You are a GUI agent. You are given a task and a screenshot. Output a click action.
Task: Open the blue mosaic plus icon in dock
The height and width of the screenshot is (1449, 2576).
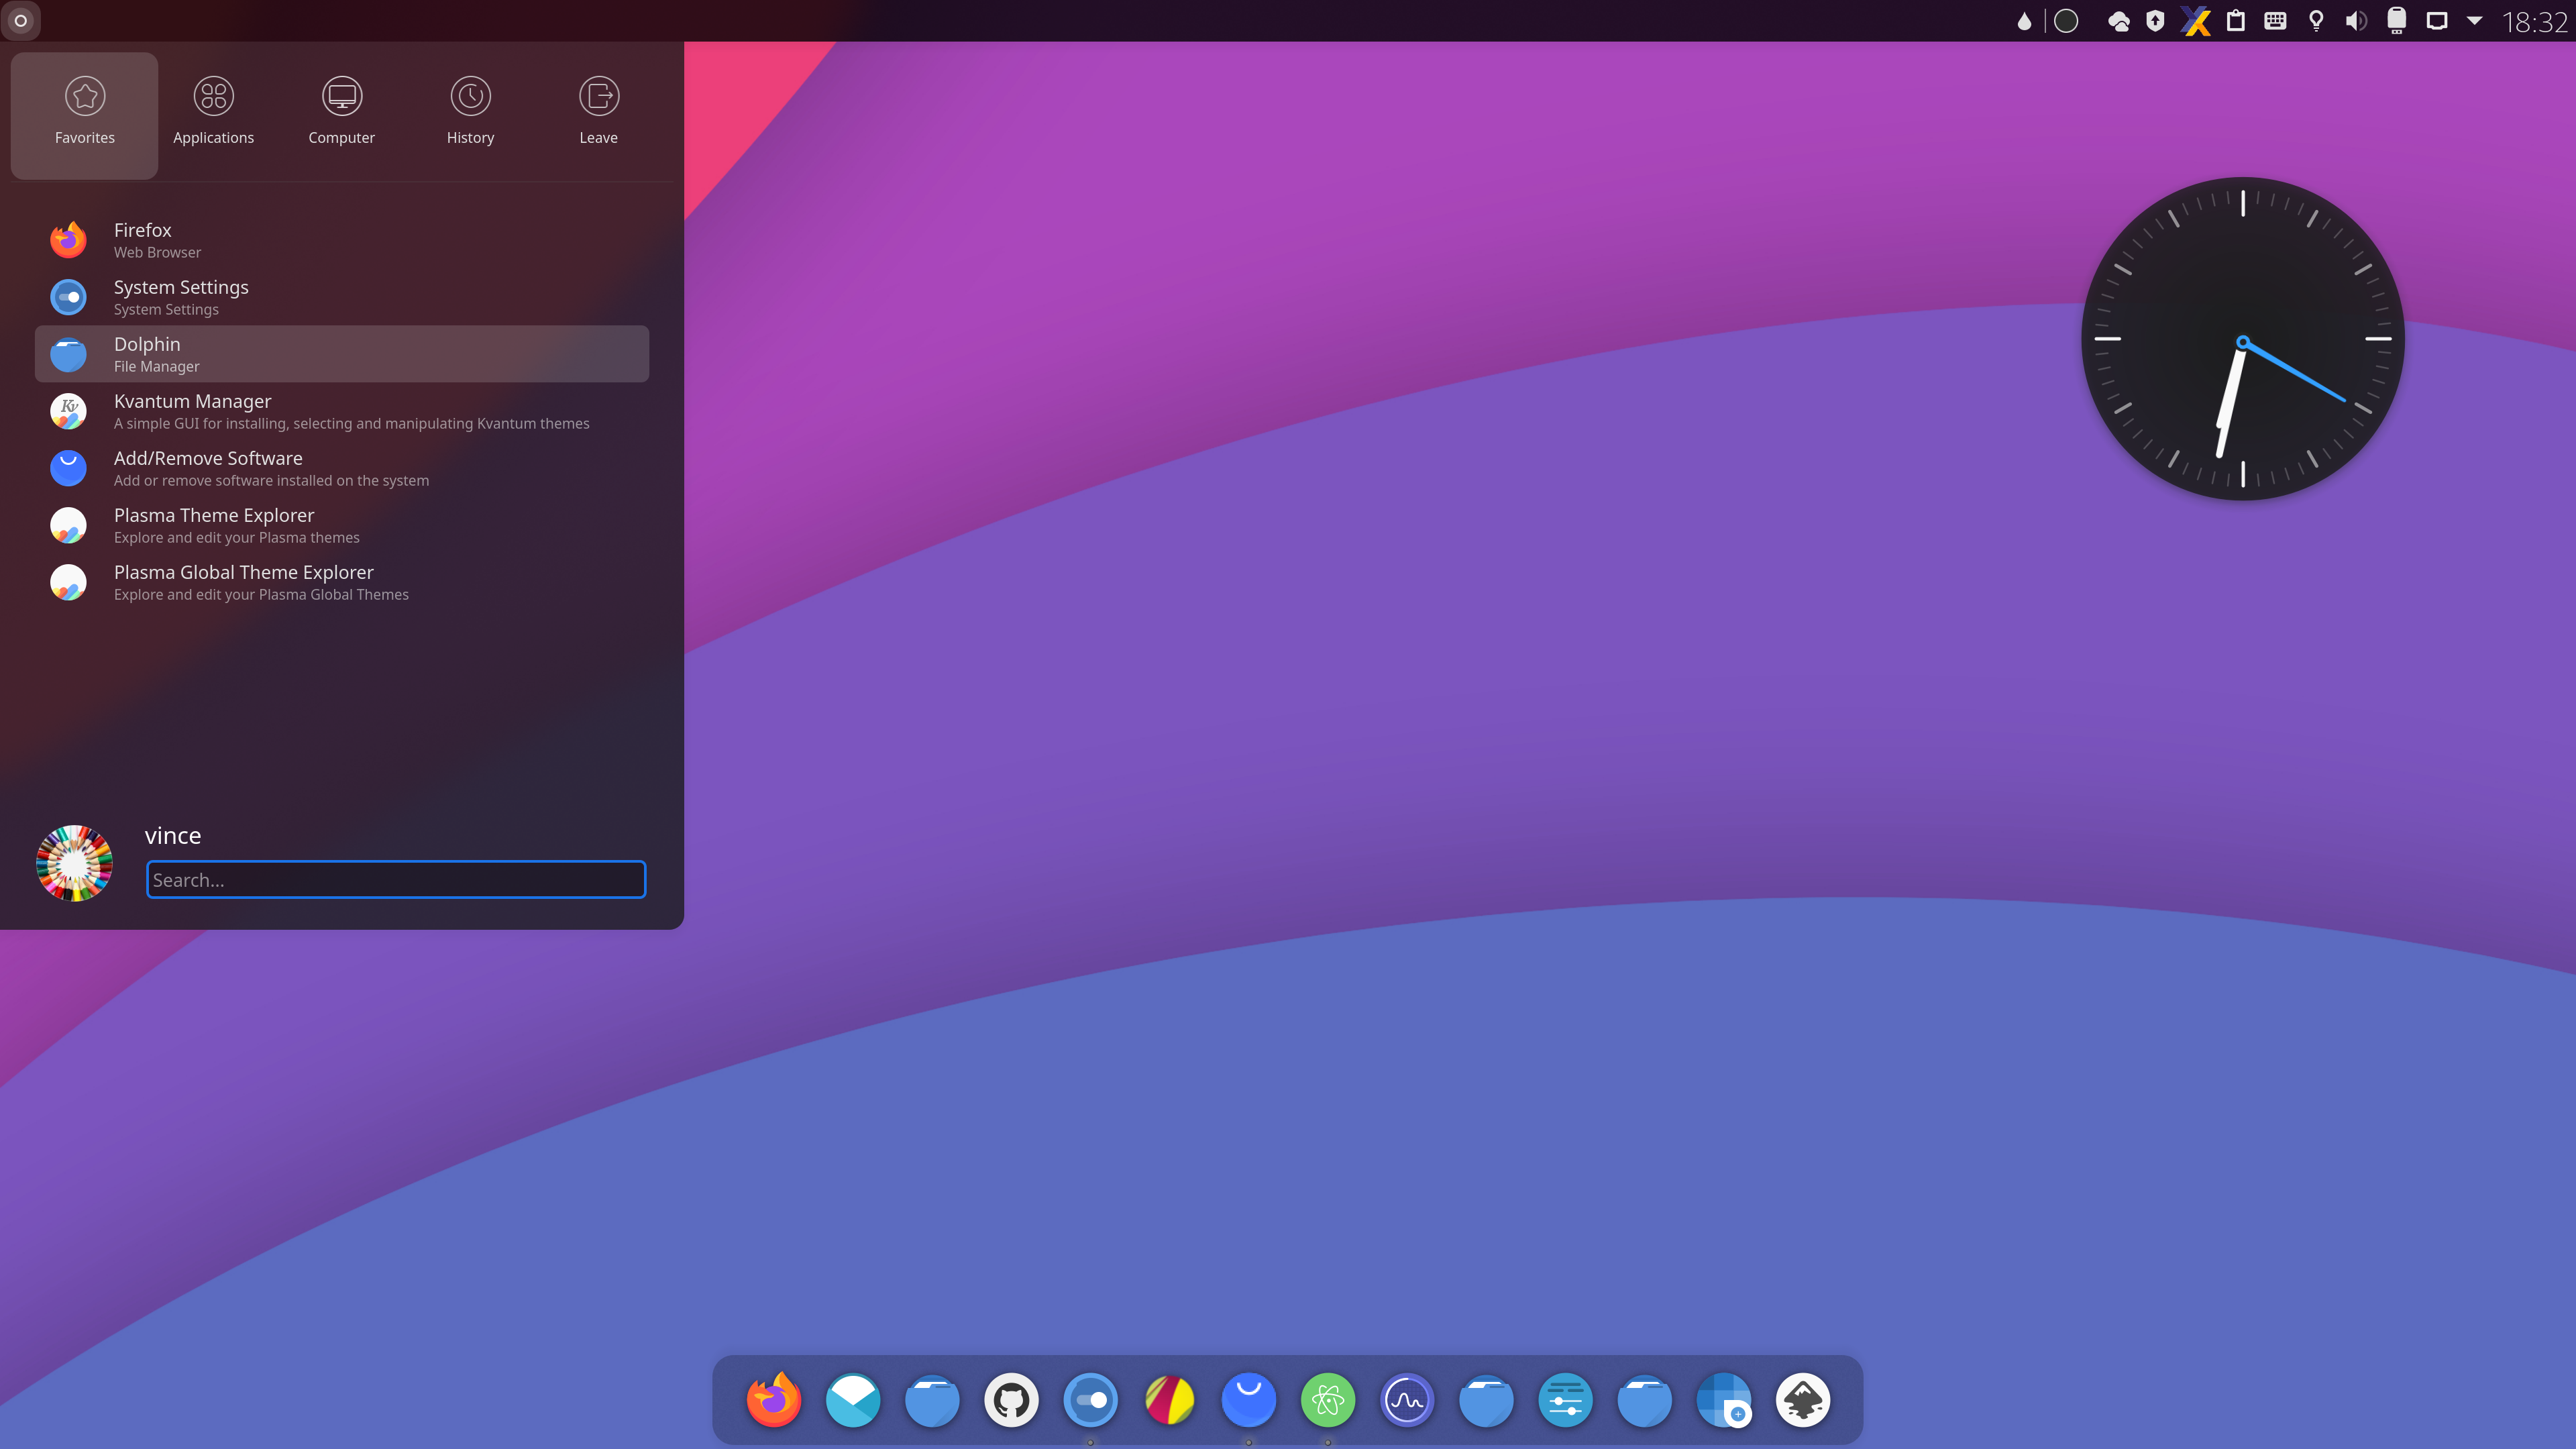[x=1724, y=1400]
